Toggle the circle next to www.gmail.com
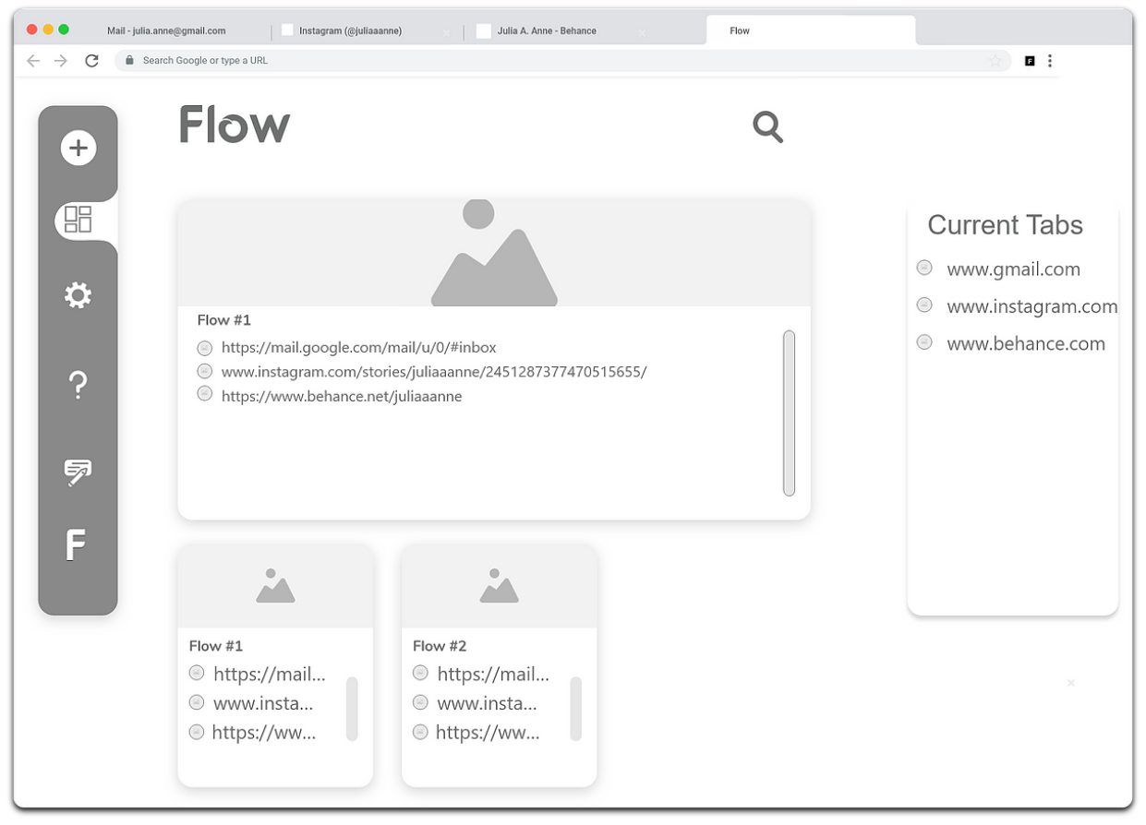The height and width of the screenshot is (825, 1146). click(x=924, y=268)
